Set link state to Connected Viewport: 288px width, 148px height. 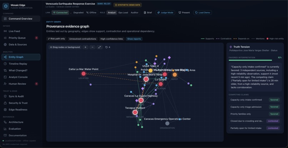click(x=60, y=12)
